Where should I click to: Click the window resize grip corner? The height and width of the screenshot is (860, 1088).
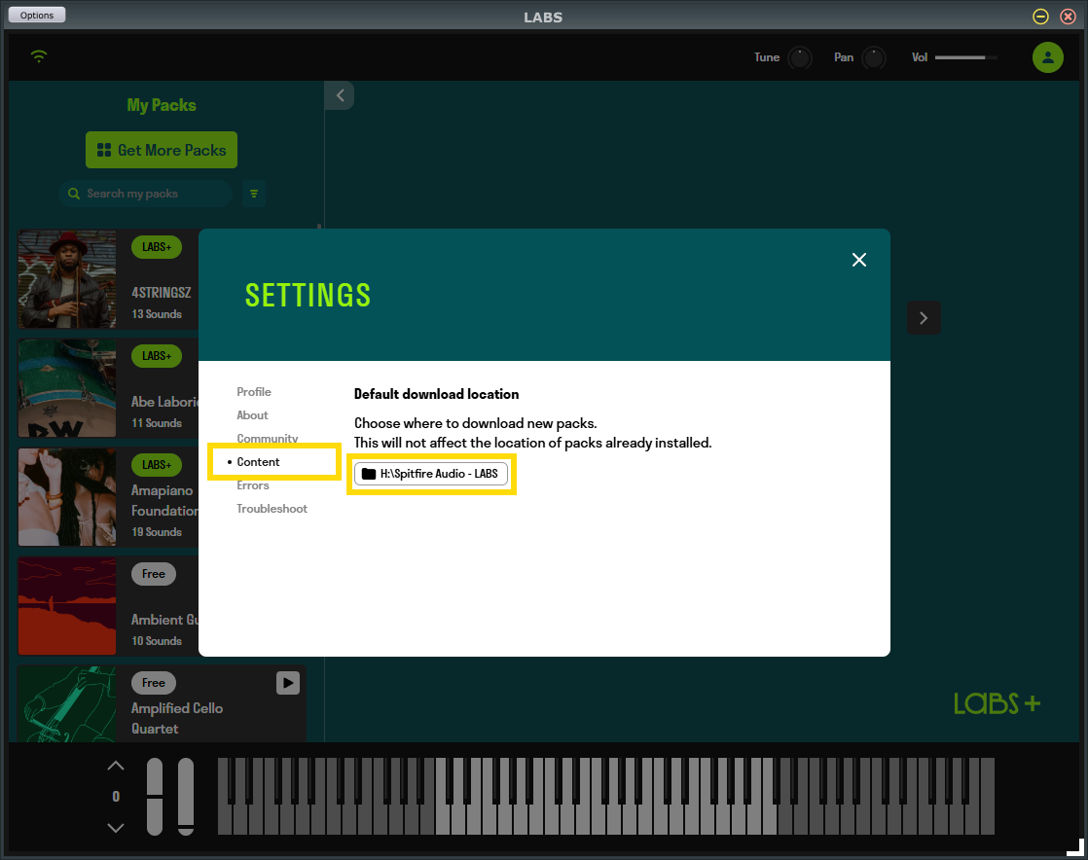[x=1075, y=847]
